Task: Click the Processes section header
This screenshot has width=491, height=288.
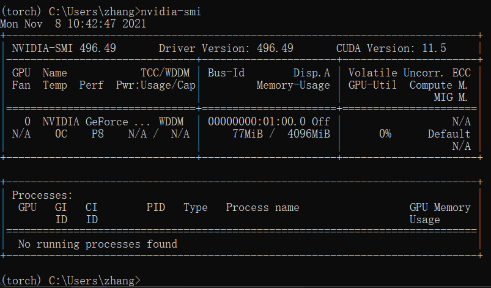Action: coord(42,195)
